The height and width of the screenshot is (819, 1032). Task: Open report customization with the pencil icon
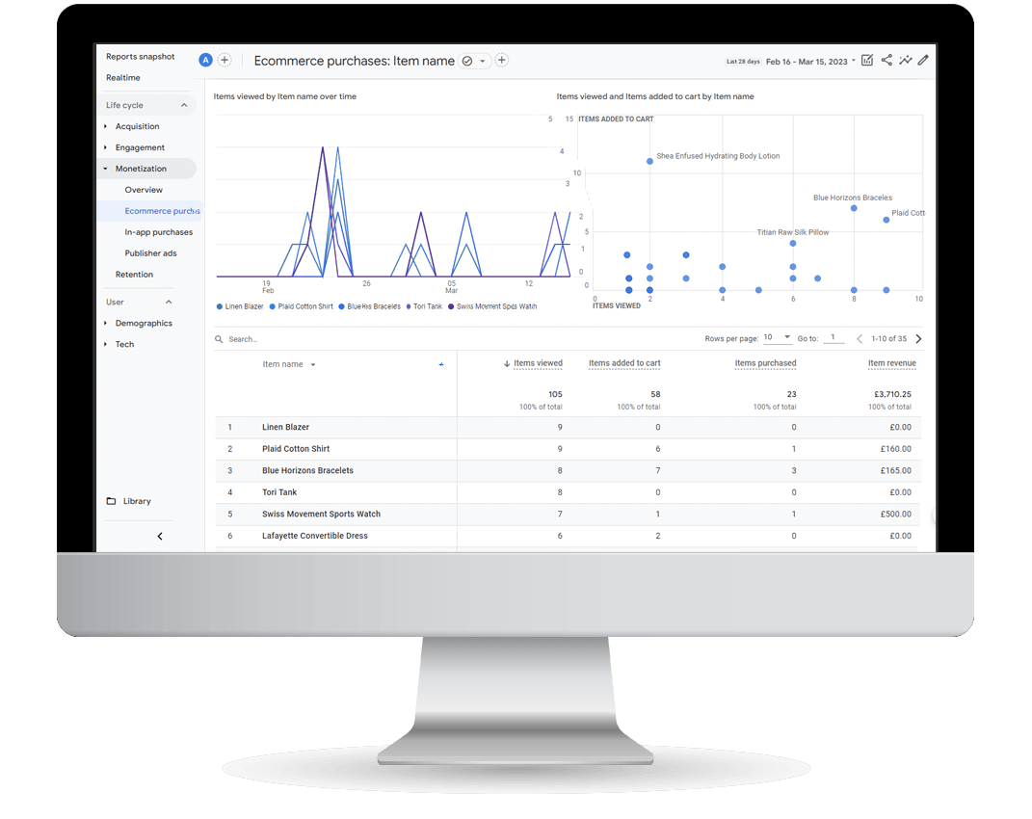click(923, 60)
